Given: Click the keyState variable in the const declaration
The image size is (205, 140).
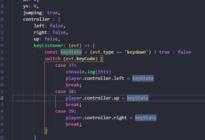Looking at the screenshot, I should point(71,52).
